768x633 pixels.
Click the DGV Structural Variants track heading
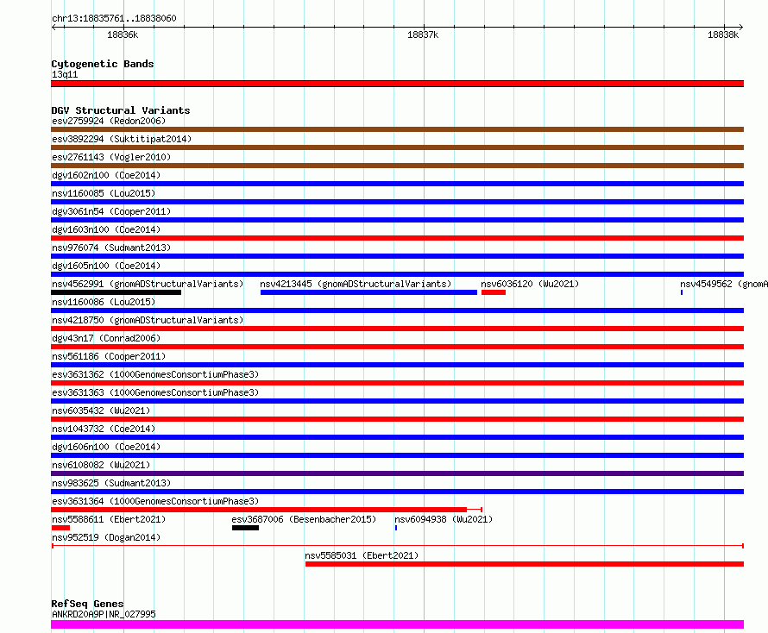click(x=121, y=110)
